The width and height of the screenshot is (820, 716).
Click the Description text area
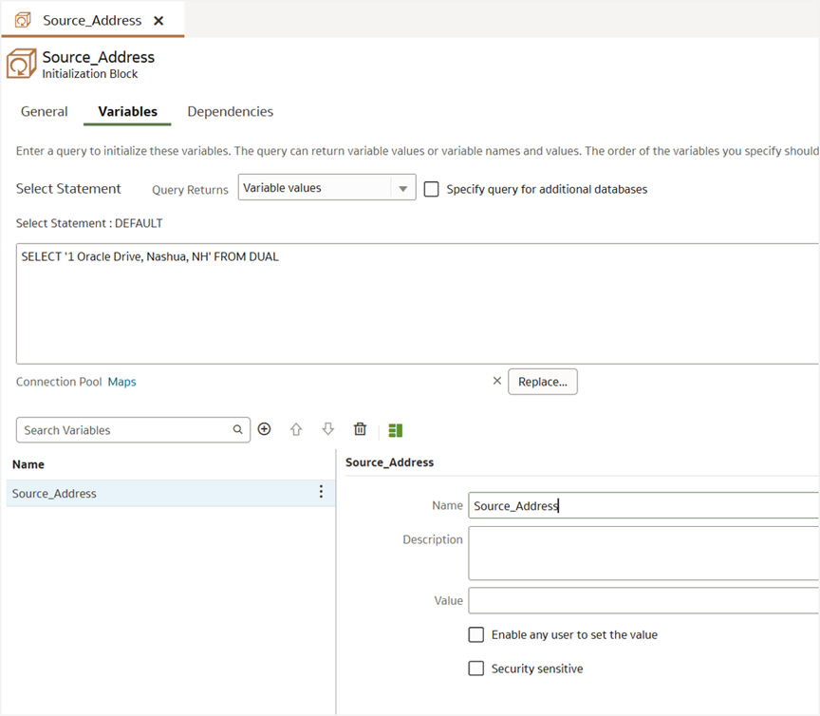point(626,553)
